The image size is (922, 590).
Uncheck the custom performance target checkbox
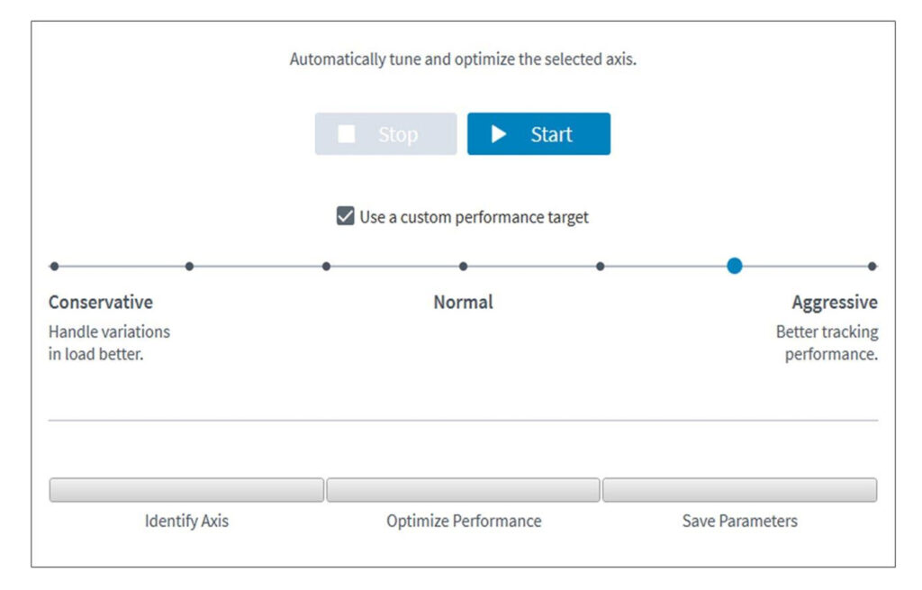point(345,216)
